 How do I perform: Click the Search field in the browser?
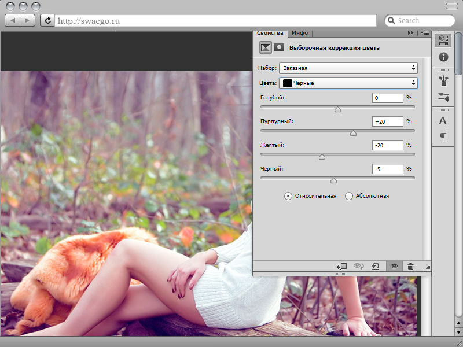(x=420, y=20)
